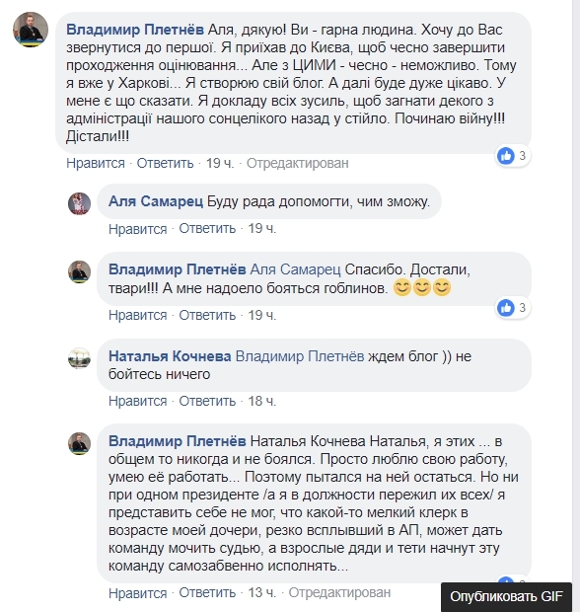This screenshot has width=580, height=612.
Task: Open Аля Самарец profile avatar
Action: (x=80, y=203)
